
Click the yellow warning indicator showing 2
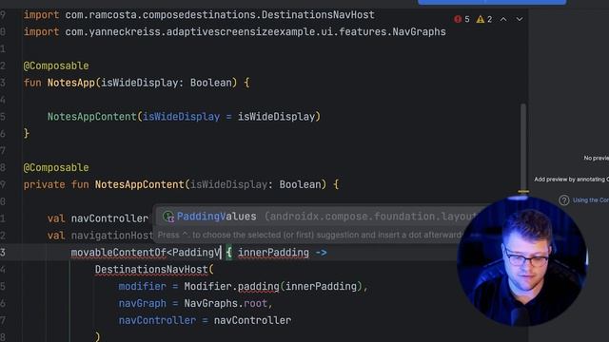484,19
